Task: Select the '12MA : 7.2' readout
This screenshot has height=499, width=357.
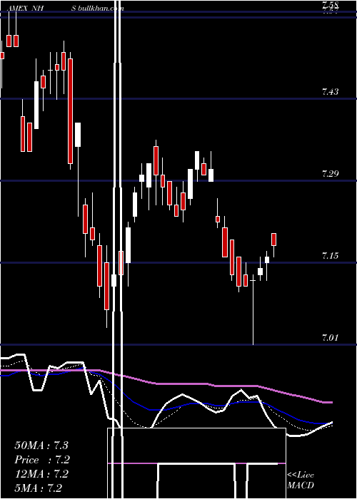Action: coord(41,474)
